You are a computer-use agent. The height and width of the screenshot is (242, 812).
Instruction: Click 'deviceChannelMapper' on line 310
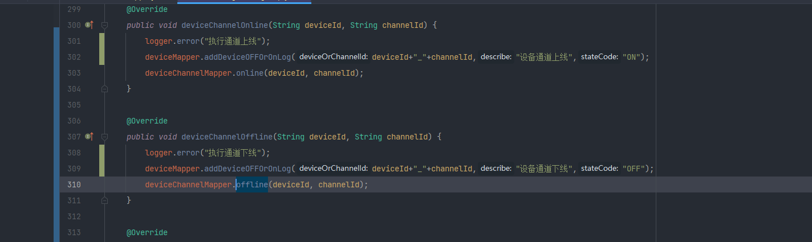coord(188,184)
